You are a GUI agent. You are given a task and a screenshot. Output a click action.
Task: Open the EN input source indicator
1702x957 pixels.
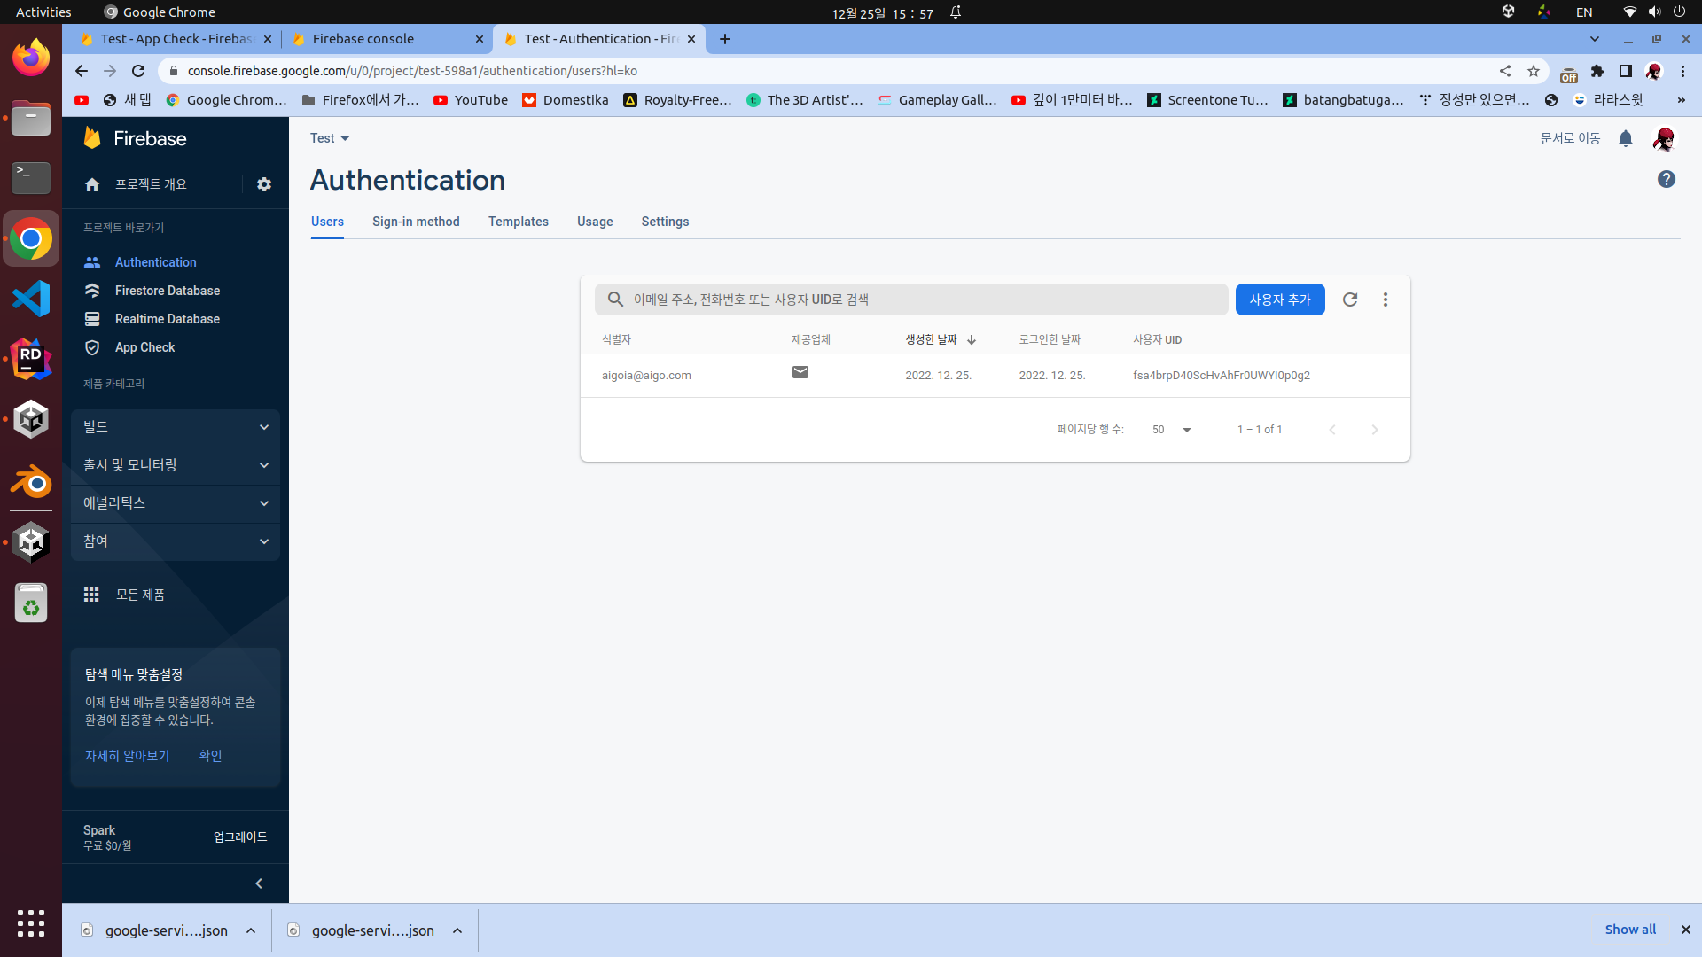pyautogui.click(x=1584, y=12)
